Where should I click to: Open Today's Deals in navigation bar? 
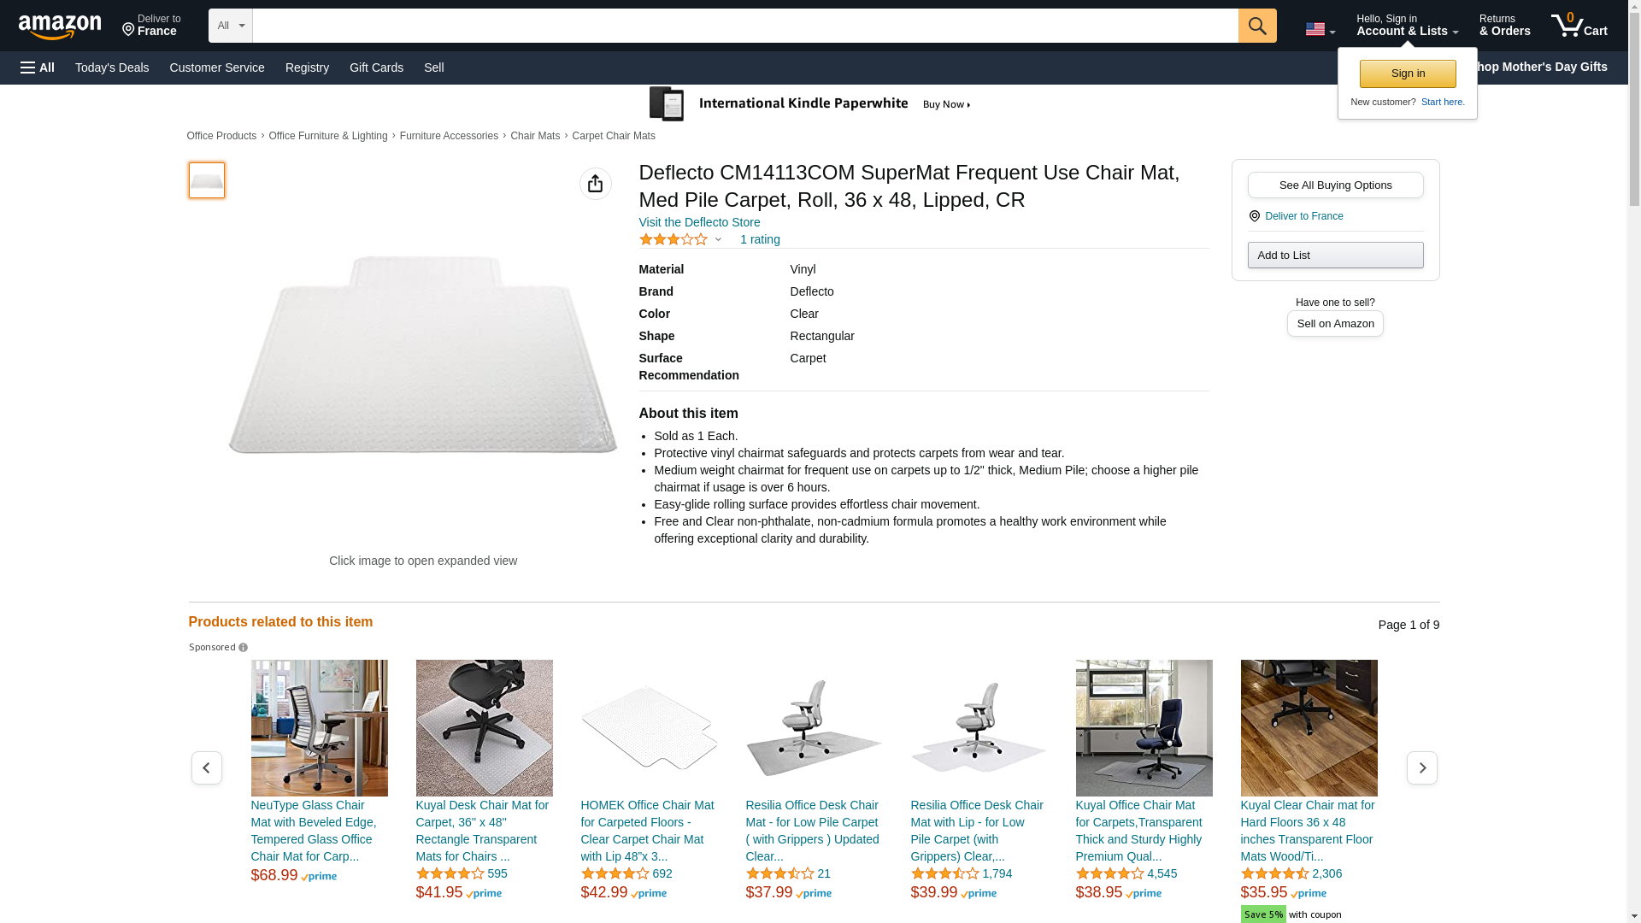point(112,68)
